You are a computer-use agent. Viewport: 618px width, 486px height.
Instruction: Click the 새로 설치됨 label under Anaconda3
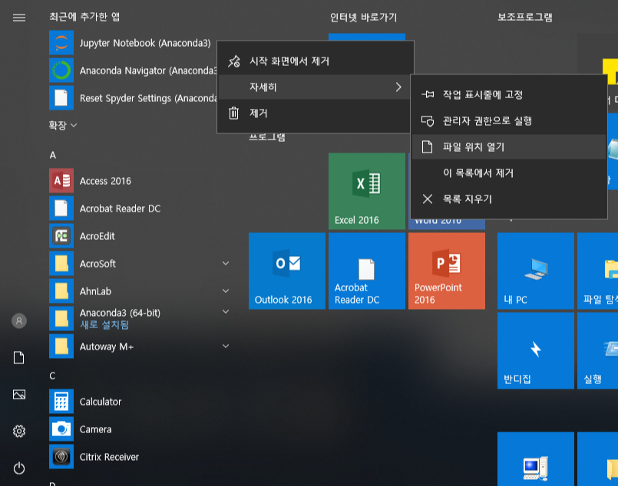[x=104, y=325]
